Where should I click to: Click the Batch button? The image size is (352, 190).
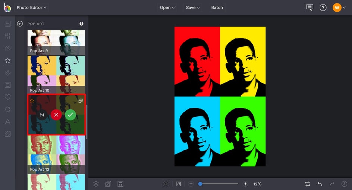217,7
